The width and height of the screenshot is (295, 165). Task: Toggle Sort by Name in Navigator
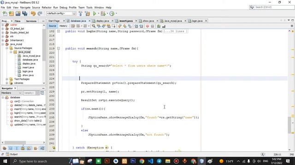(x=42, y=148)
